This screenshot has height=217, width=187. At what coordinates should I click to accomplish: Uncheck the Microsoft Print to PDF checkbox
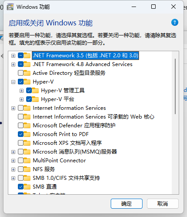coord(20,134)
